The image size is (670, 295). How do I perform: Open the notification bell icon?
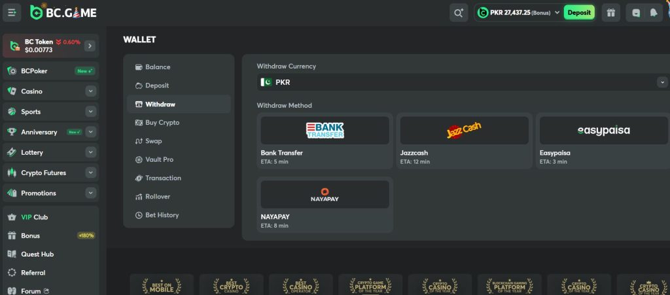pos(653,12)
